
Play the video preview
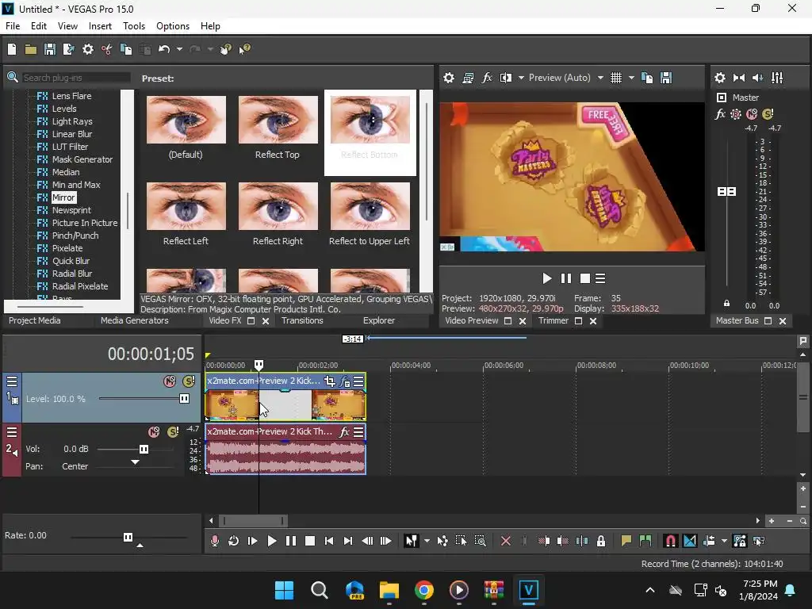click(x=547, y=278)
